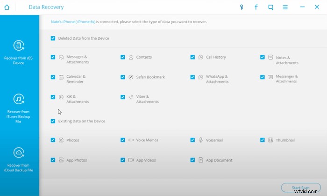Uncheck Deleted Data from the Device
Viewport: 327px width, 196px height.
(53, 38)
